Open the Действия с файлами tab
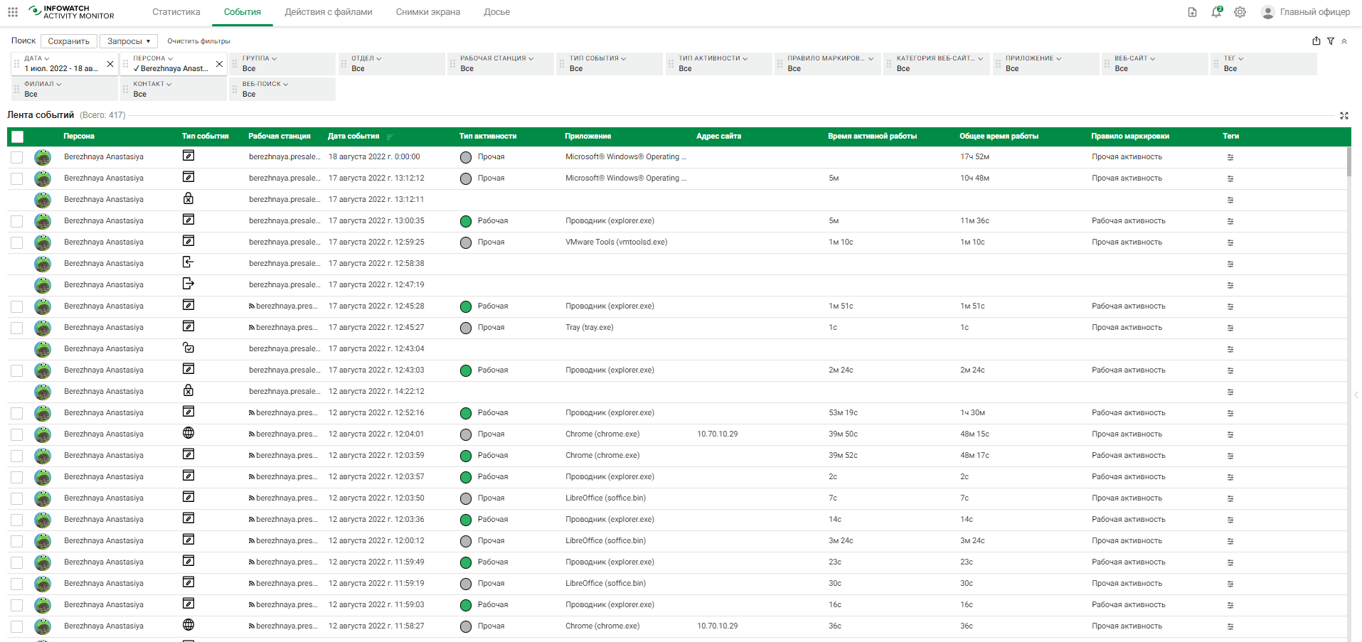 (329, 12)
